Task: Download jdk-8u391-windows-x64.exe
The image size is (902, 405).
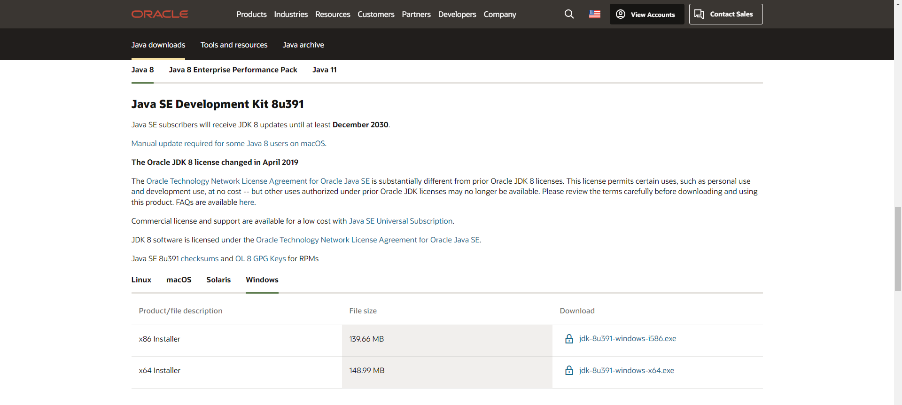Action: click(626, 371)
